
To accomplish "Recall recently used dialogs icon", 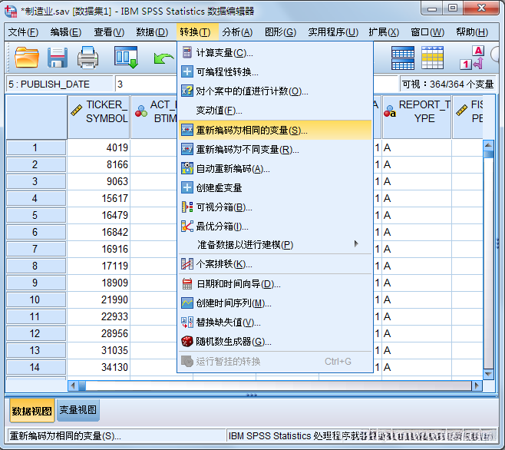I will [x=126, y=58].
